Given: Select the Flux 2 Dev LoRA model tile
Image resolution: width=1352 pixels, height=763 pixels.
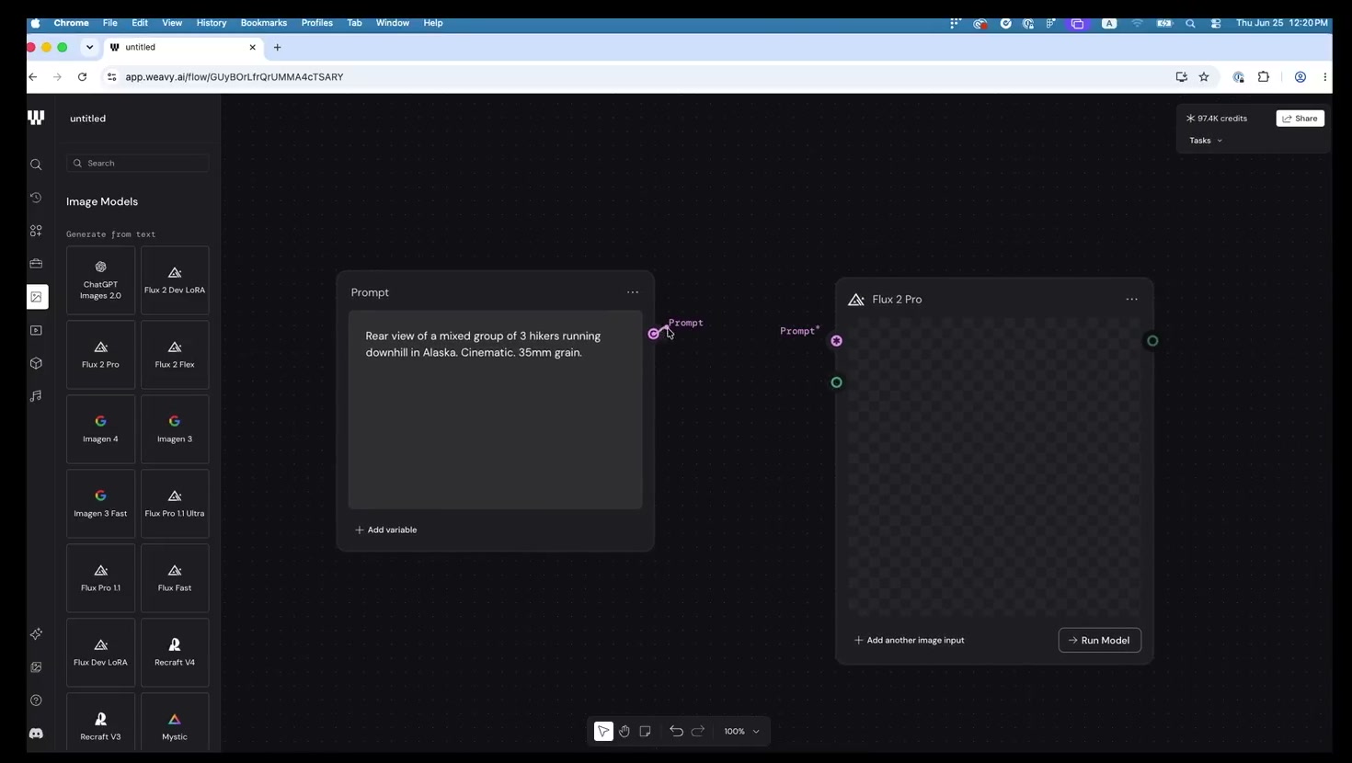Looking at the screenshot, I should click(175, 280).
